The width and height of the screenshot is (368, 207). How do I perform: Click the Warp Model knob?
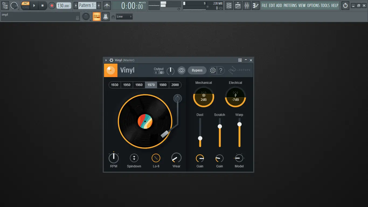(x=239, y=158)
